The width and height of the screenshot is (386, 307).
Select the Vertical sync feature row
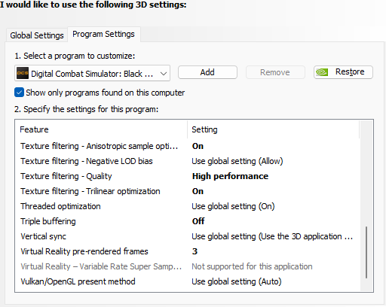point(187,236)
